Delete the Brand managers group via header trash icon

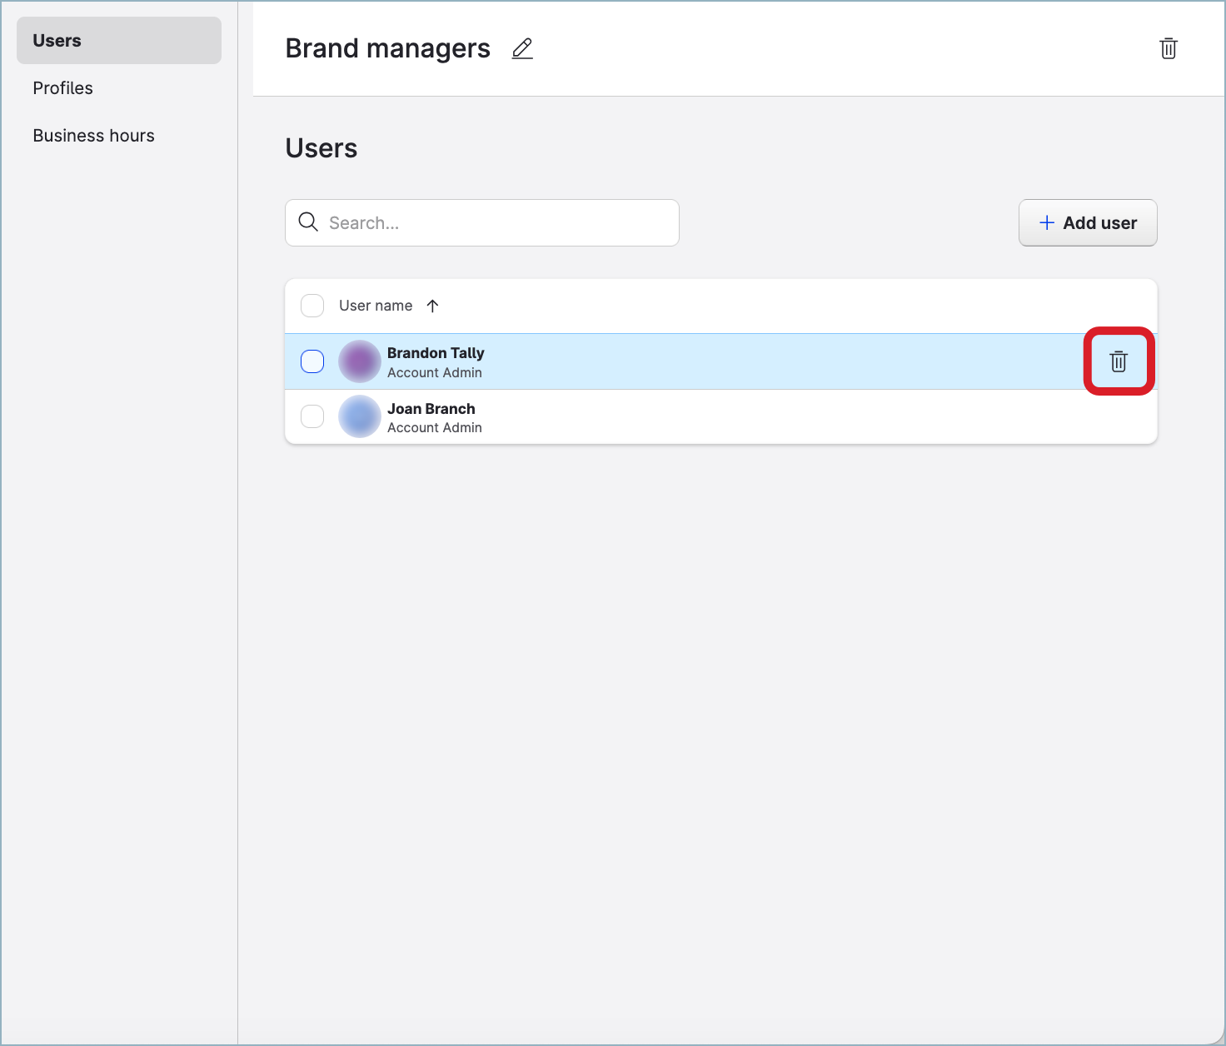click(x=1168, y=49)
